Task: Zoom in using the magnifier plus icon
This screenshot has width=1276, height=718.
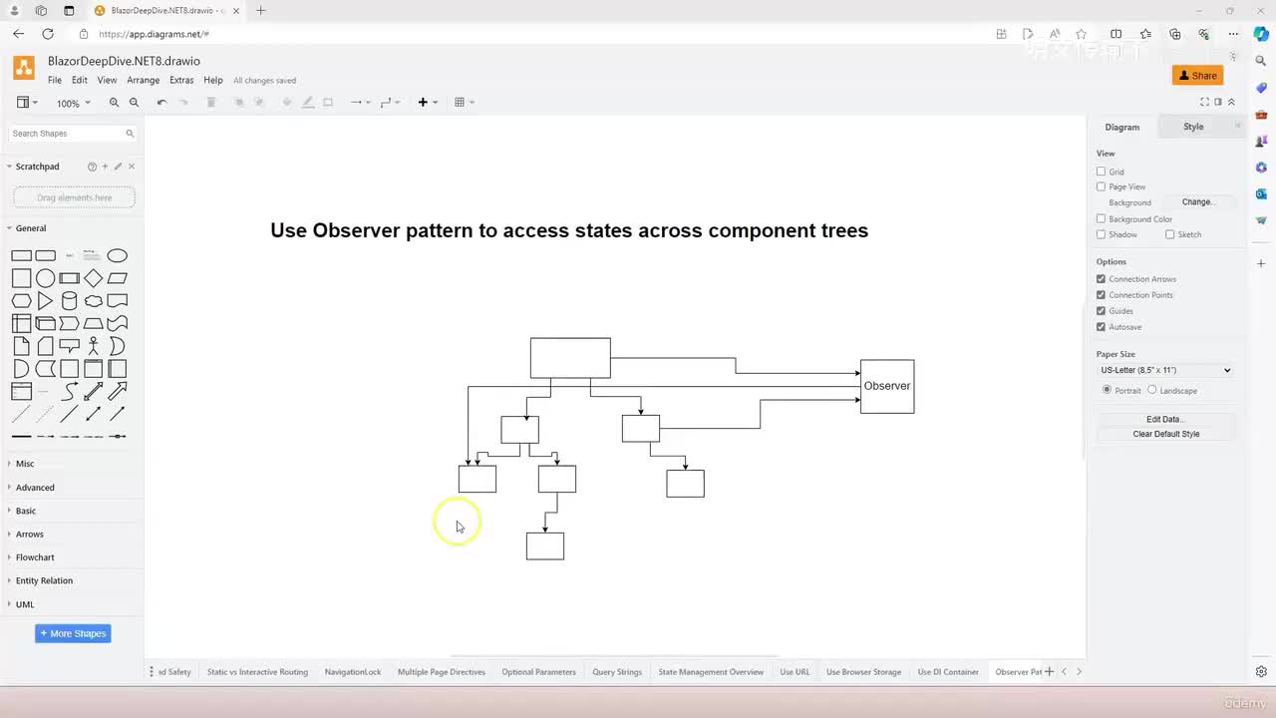Action: 114,103
